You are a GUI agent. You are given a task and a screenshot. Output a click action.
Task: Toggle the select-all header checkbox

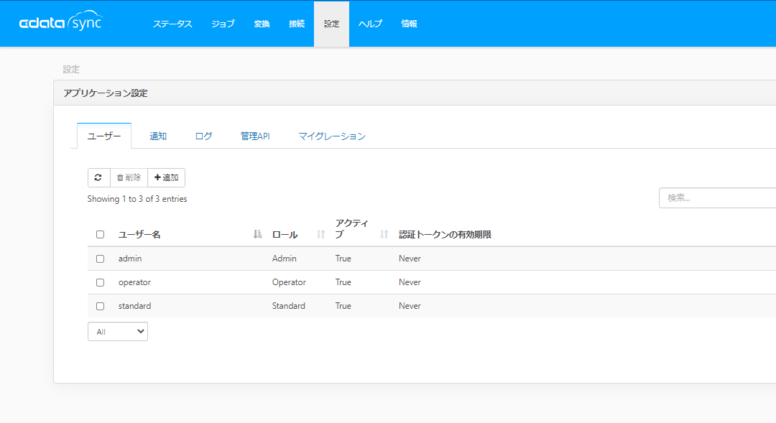click(x=101, y=234)
